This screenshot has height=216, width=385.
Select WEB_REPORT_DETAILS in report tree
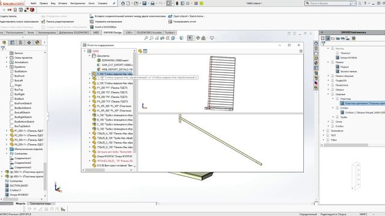point(115,70)
